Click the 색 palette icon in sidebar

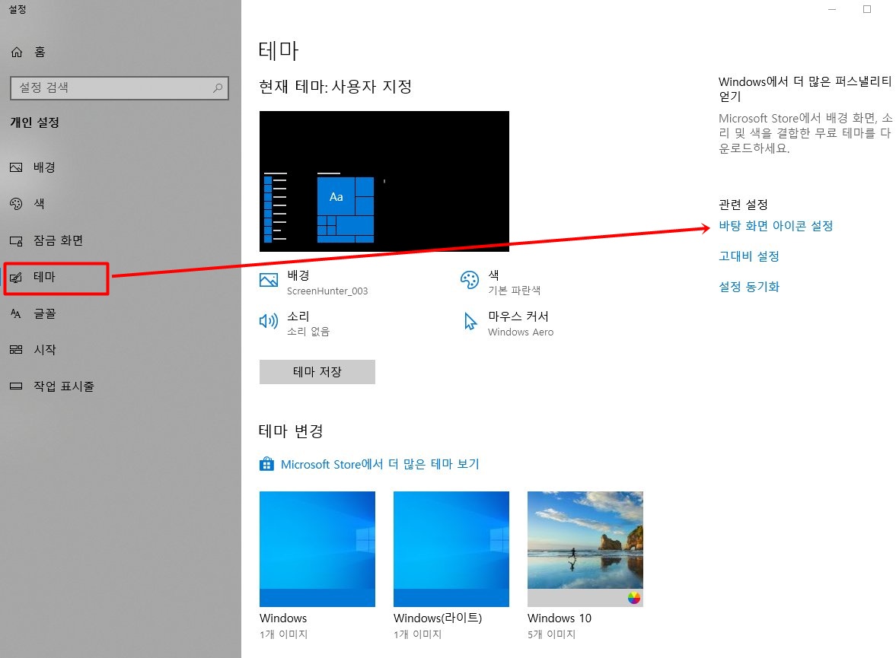coord(16,204)
